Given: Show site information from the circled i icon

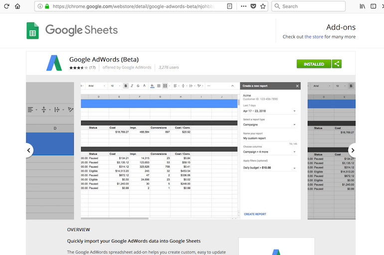Looking at the screenshot, I should [40, 6].
